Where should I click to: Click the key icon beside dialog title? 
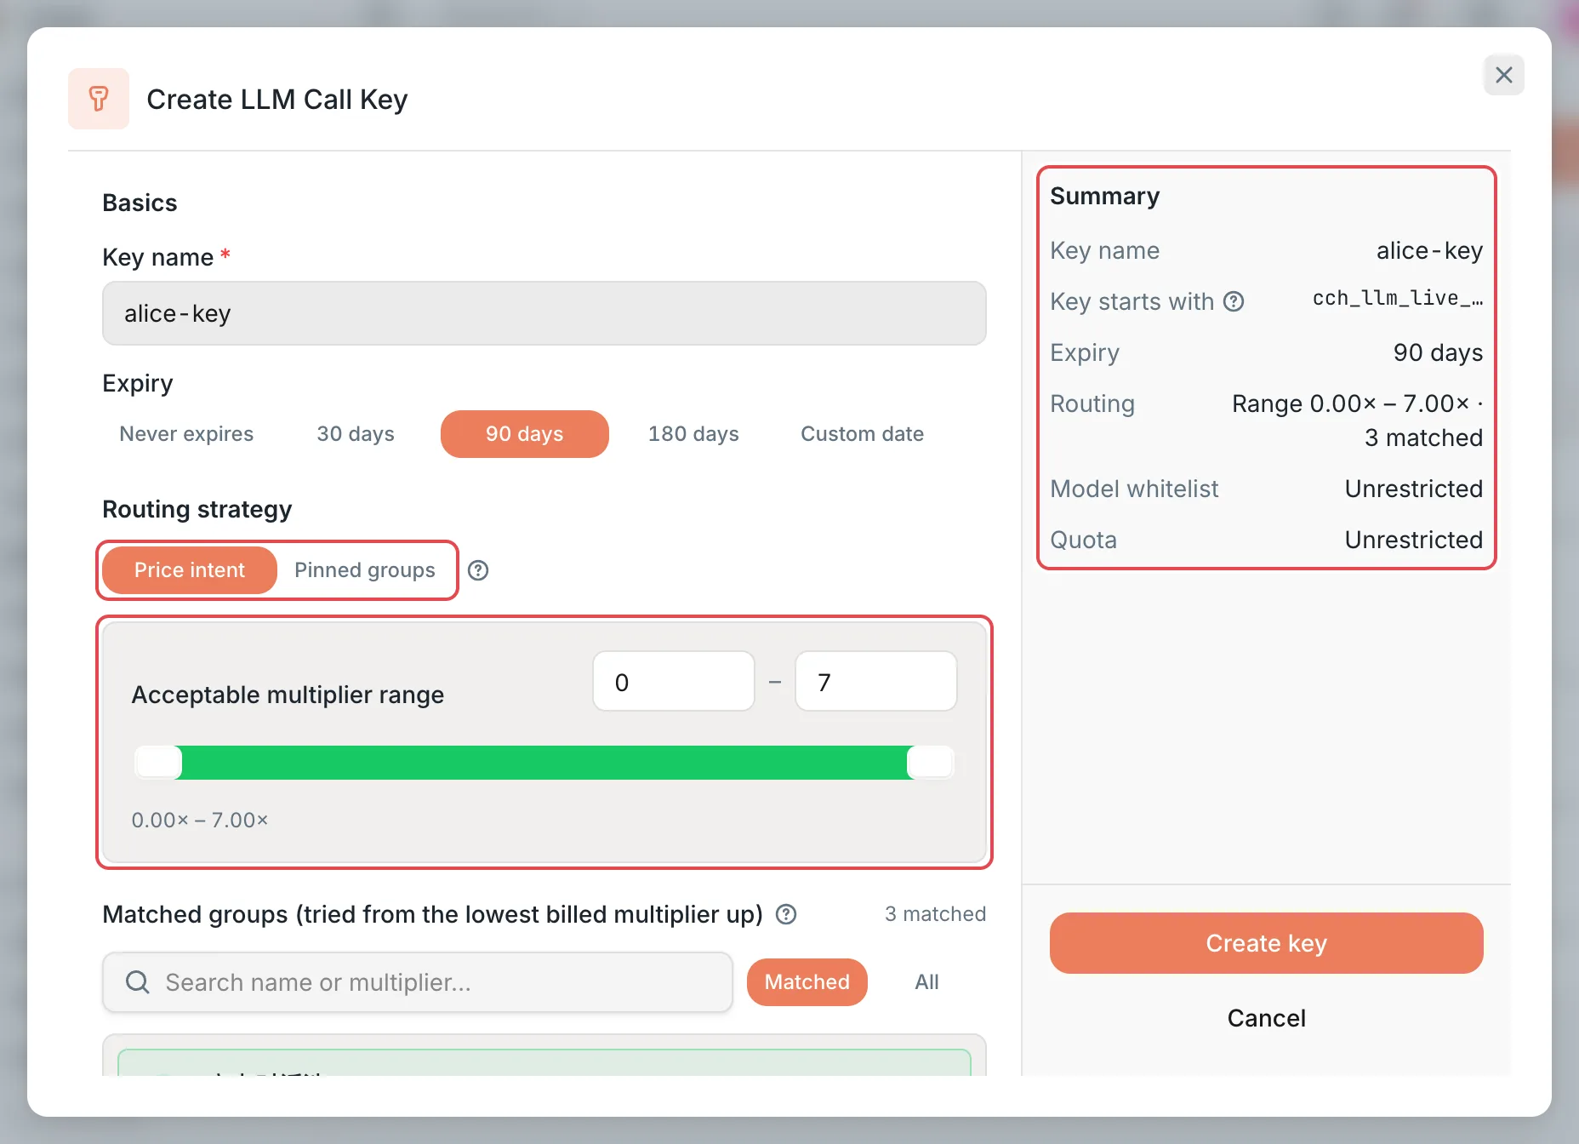[x=99, y=99]
